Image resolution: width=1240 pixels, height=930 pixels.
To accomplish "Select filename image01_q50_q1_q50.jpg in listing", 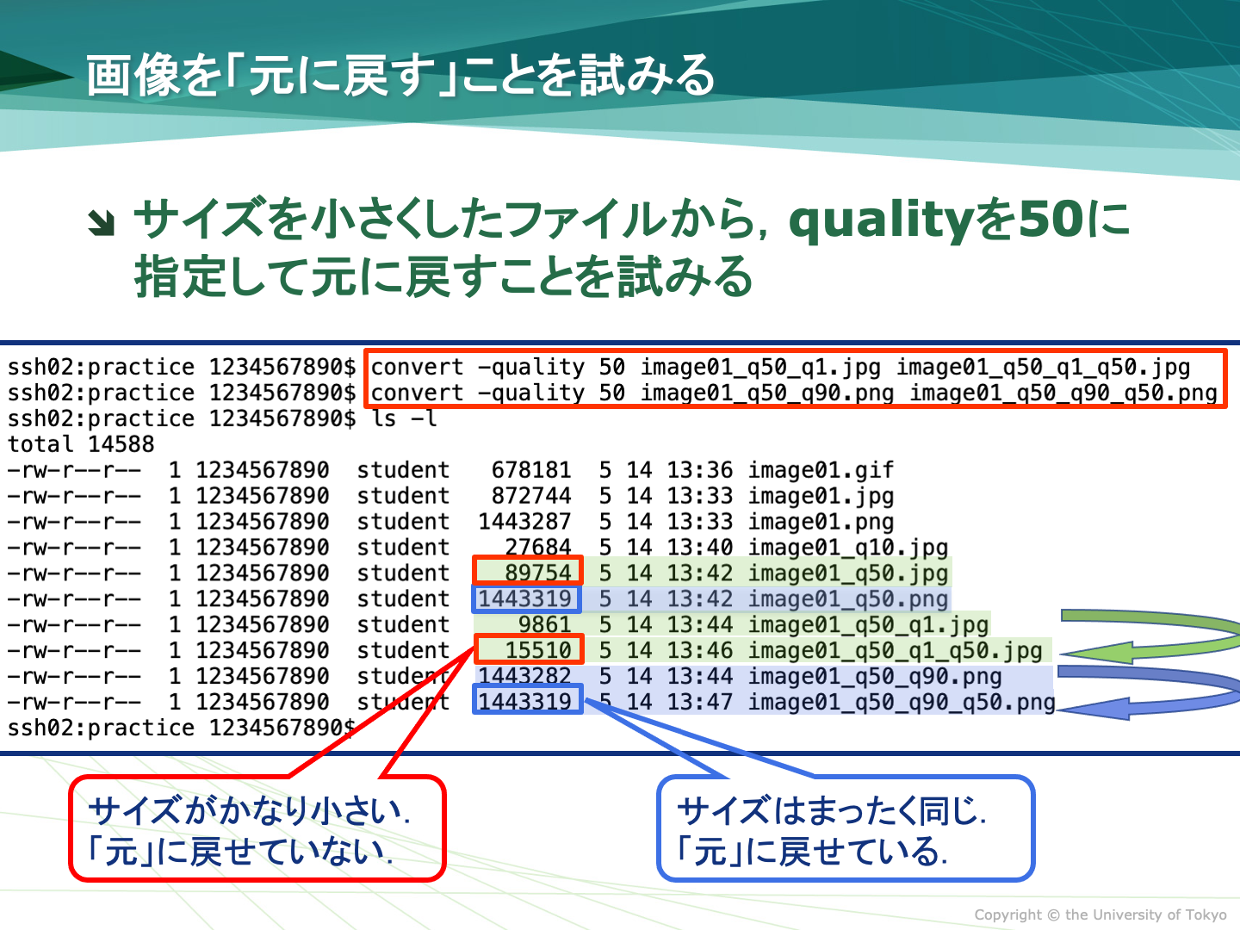I will (895, 651).
